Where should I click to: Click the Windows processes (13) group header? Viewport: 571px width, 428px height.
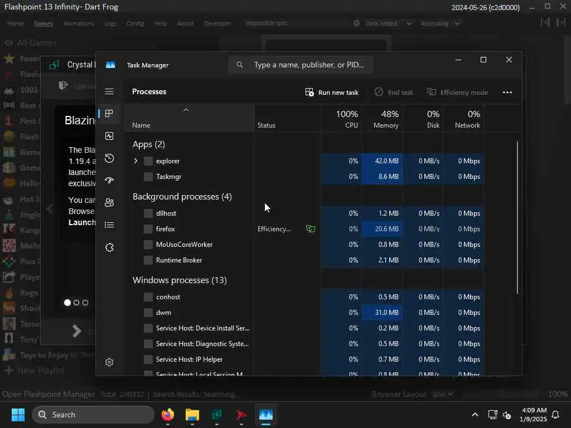tap(180, 280)
